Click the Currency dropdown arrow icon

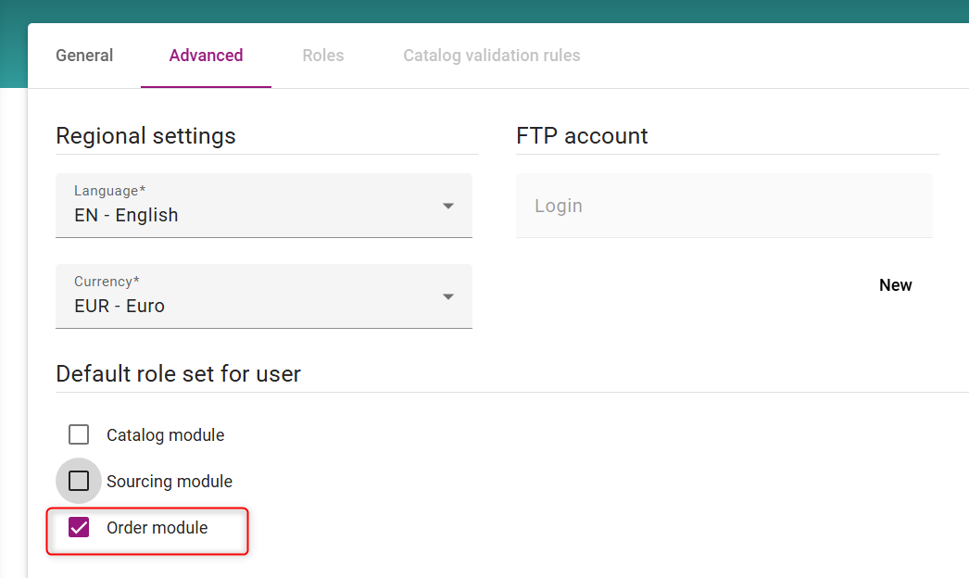pyautogui.click(x=448, y=296)
